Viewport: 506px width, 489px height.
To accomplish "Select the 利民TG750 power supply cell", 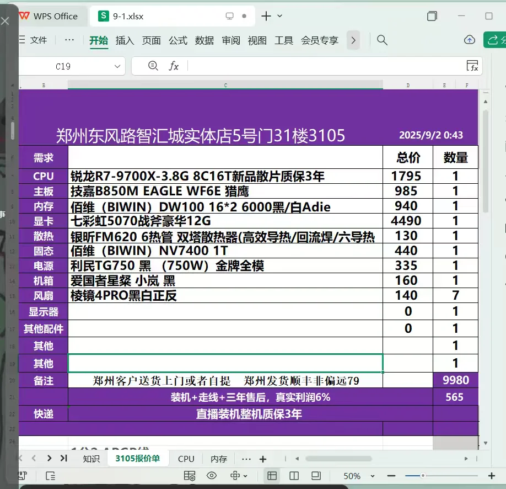I will click(x=225, y=265).
